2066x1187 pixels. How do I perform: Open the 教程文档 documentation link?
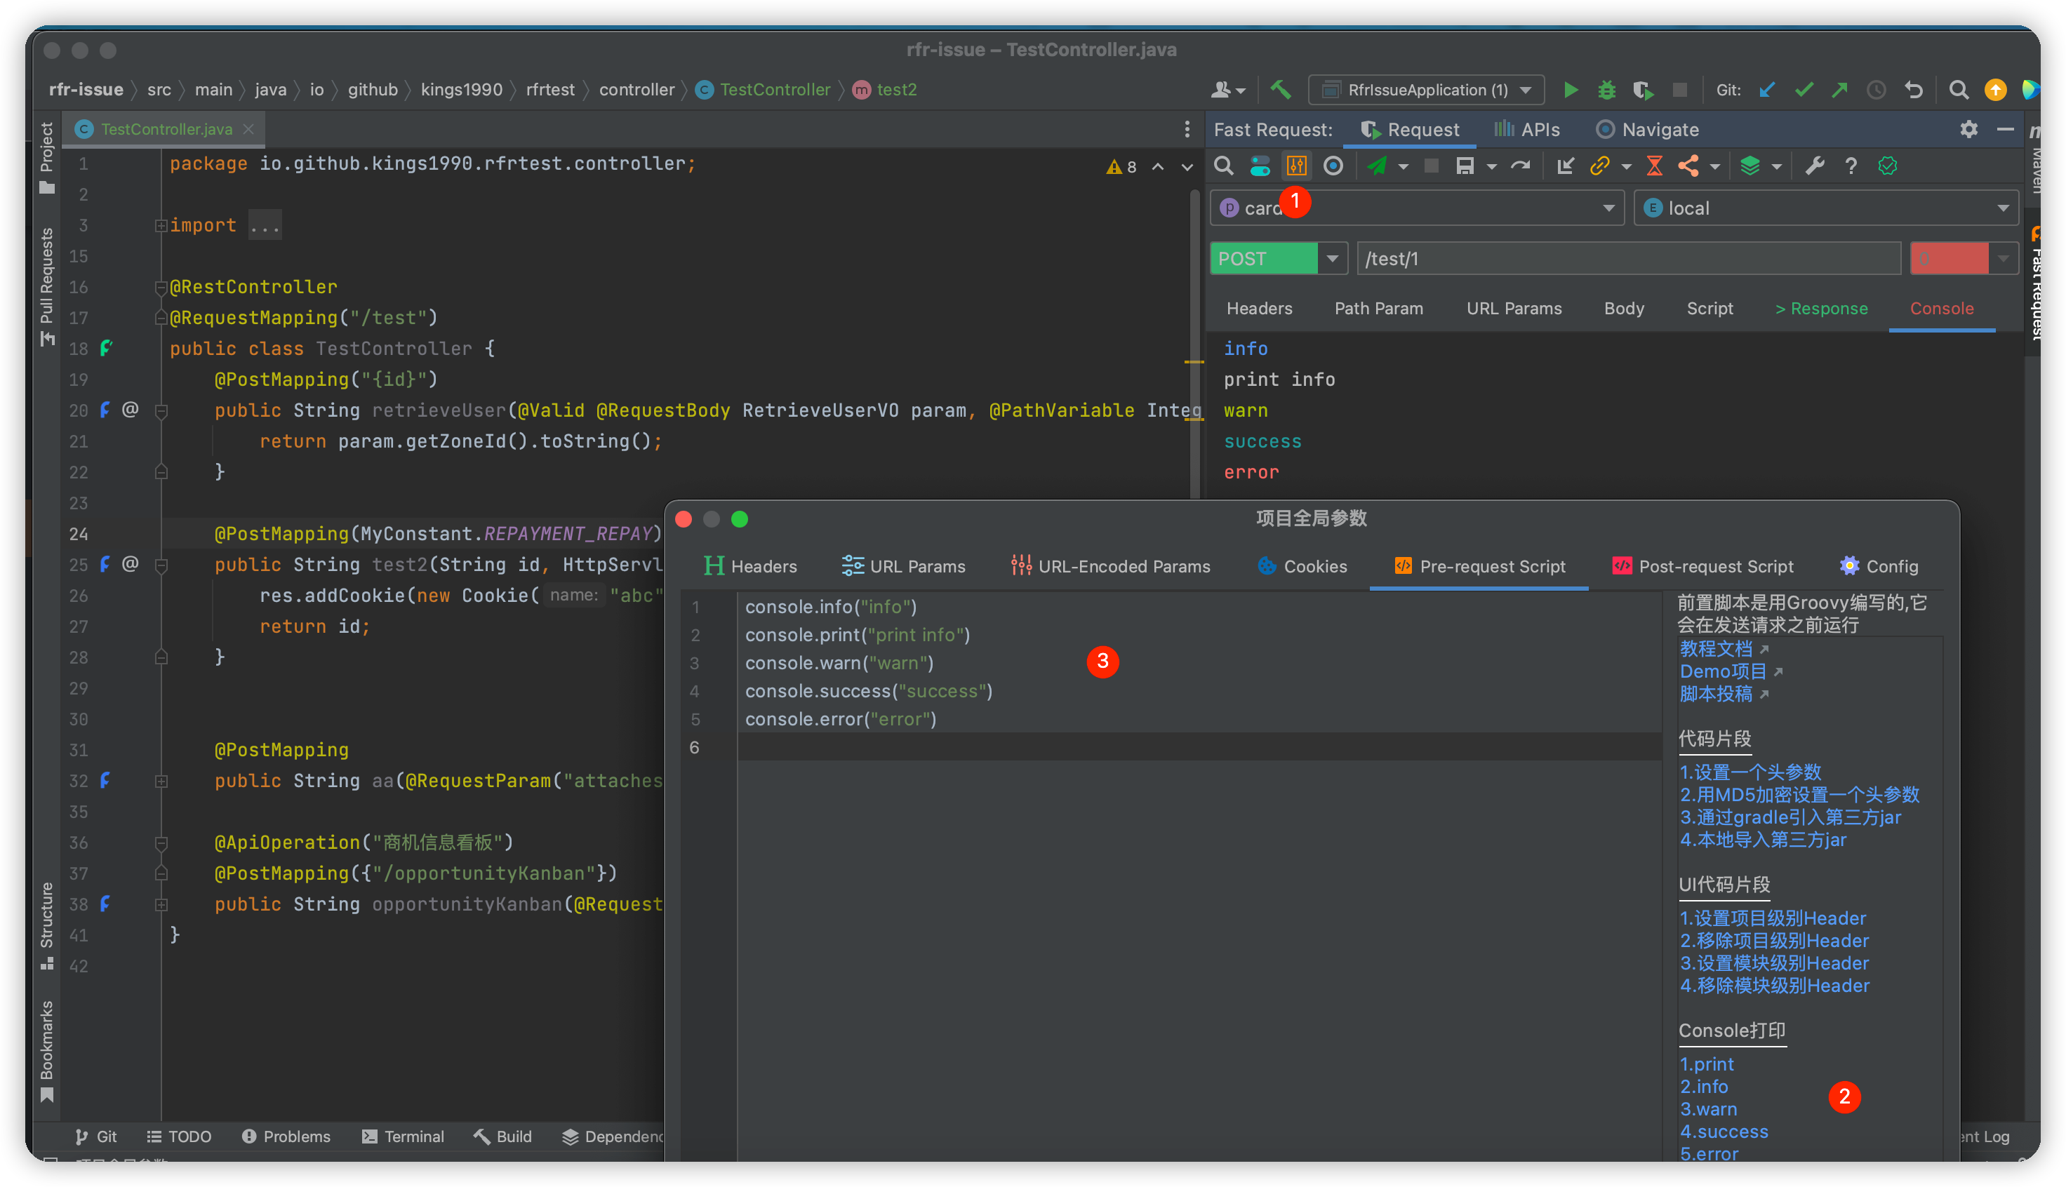coord(1718,648)
